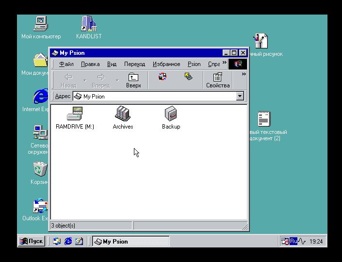Click the Вверх (Up) toolbar button
342x262 pixels.
click(133, 80)
